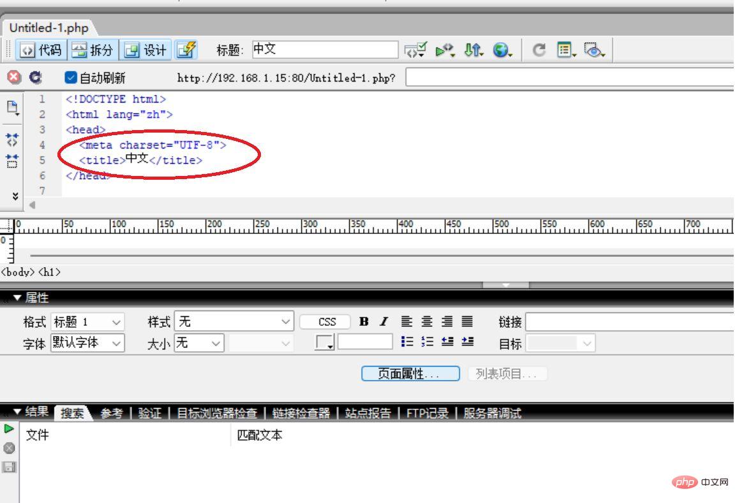Select the 服务器调试 tab
Screen dimensions: 735x503
(x=492, y=413)
